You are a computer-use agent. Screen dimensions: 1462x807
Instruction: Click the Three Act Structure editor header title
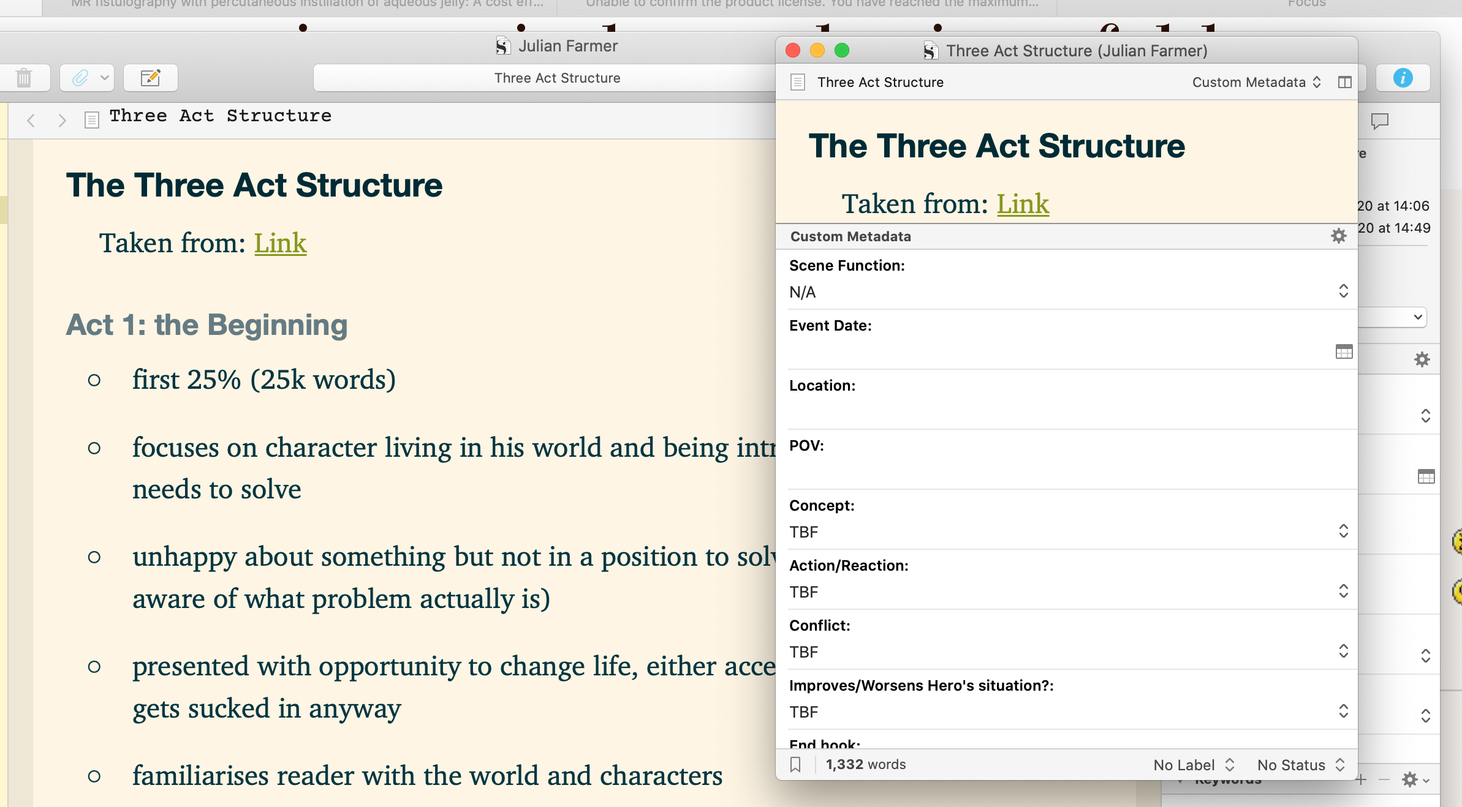coord(221,116)
